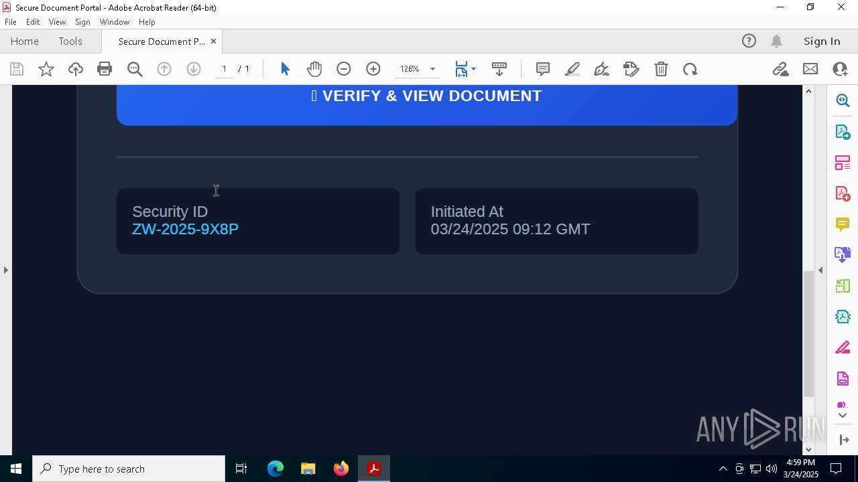Show hidden system tray icons

723,469
